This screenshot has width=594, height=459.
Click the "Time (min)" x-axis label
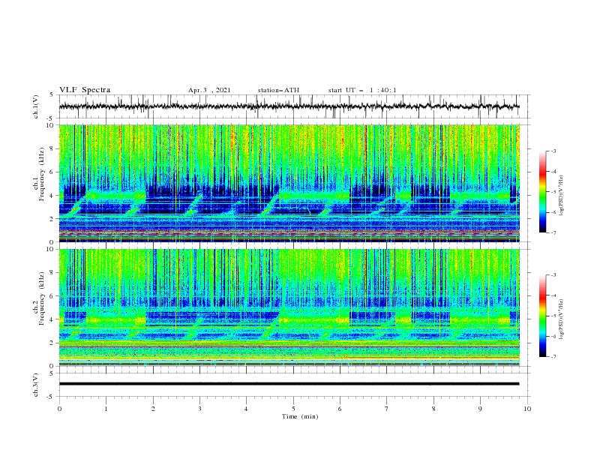coord(300,416)
